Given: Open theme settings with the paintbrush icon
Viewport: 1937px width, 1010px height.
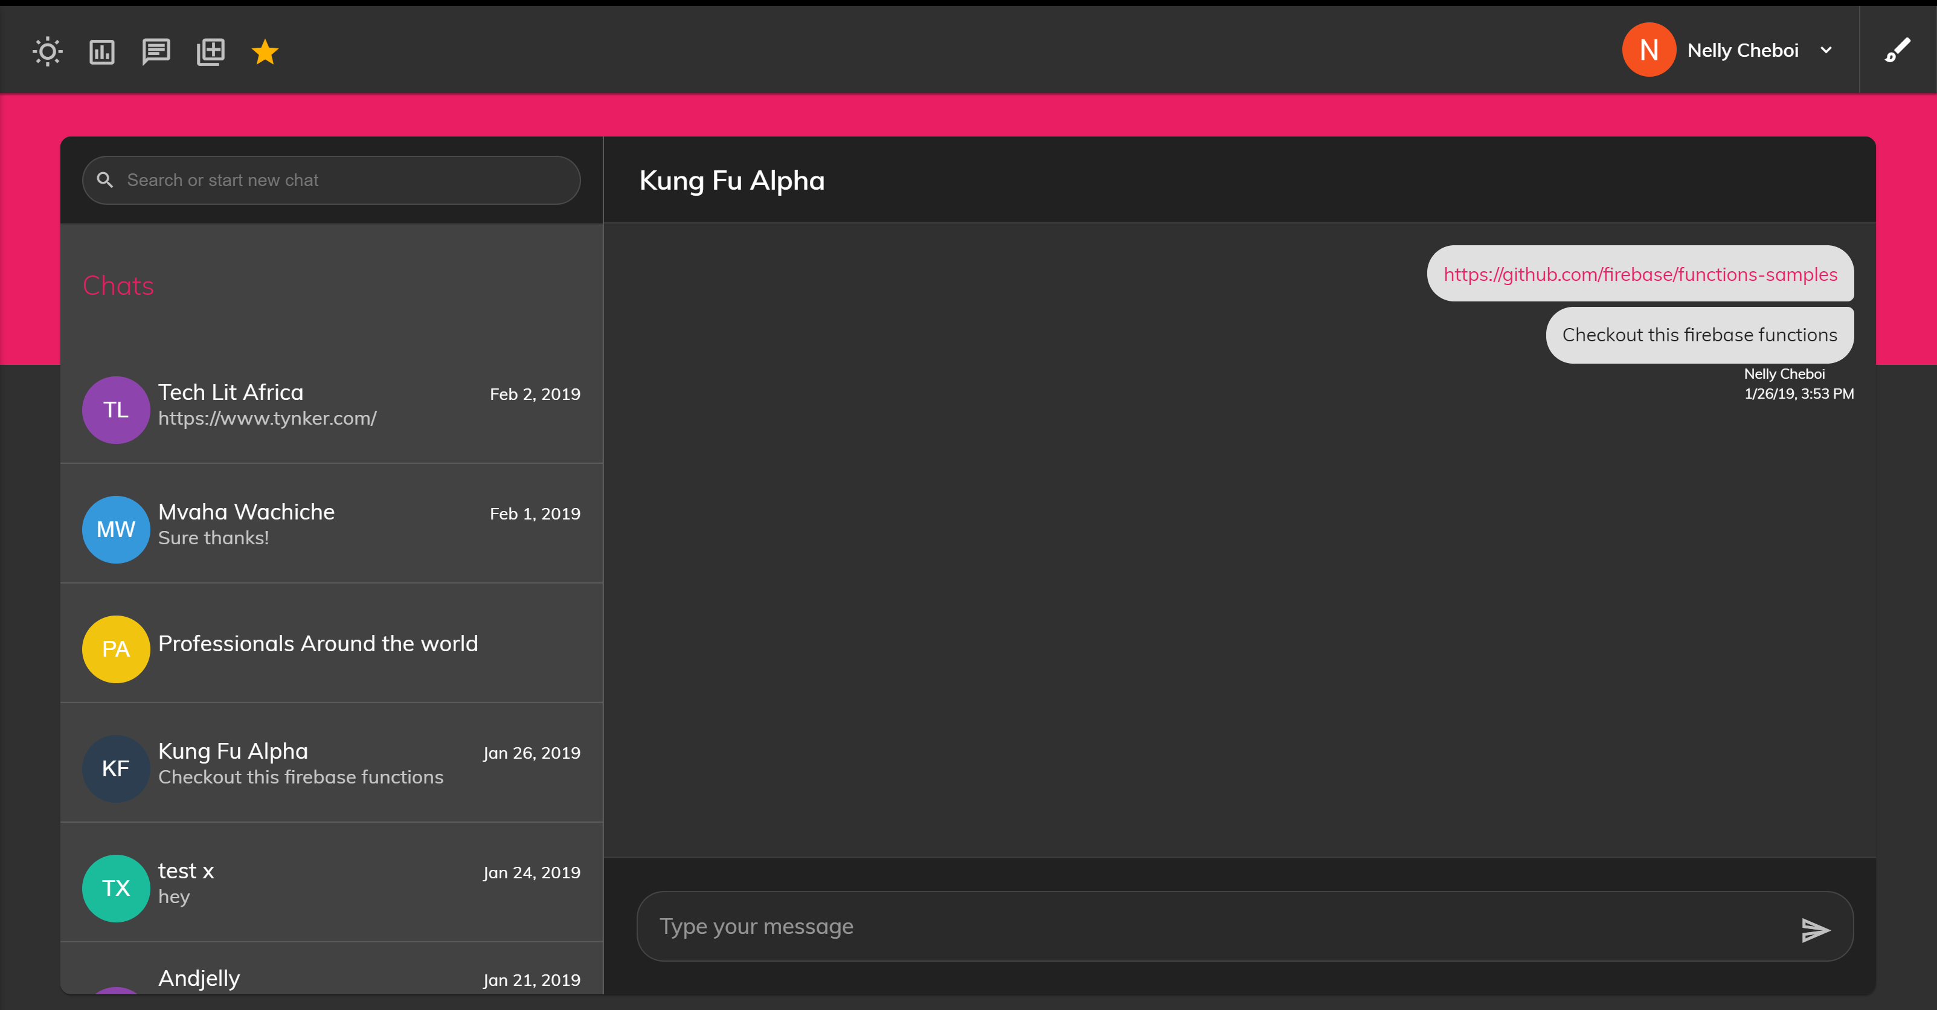Looking at the screenshot, I should [x=1898, y=50].
